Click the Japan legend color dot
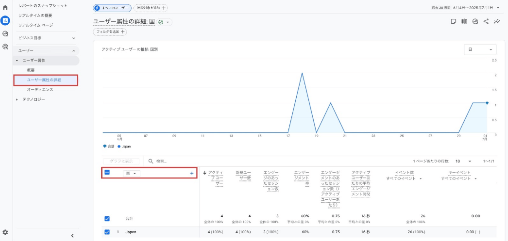Screen dimensions: 508x241 click(119, 146)
